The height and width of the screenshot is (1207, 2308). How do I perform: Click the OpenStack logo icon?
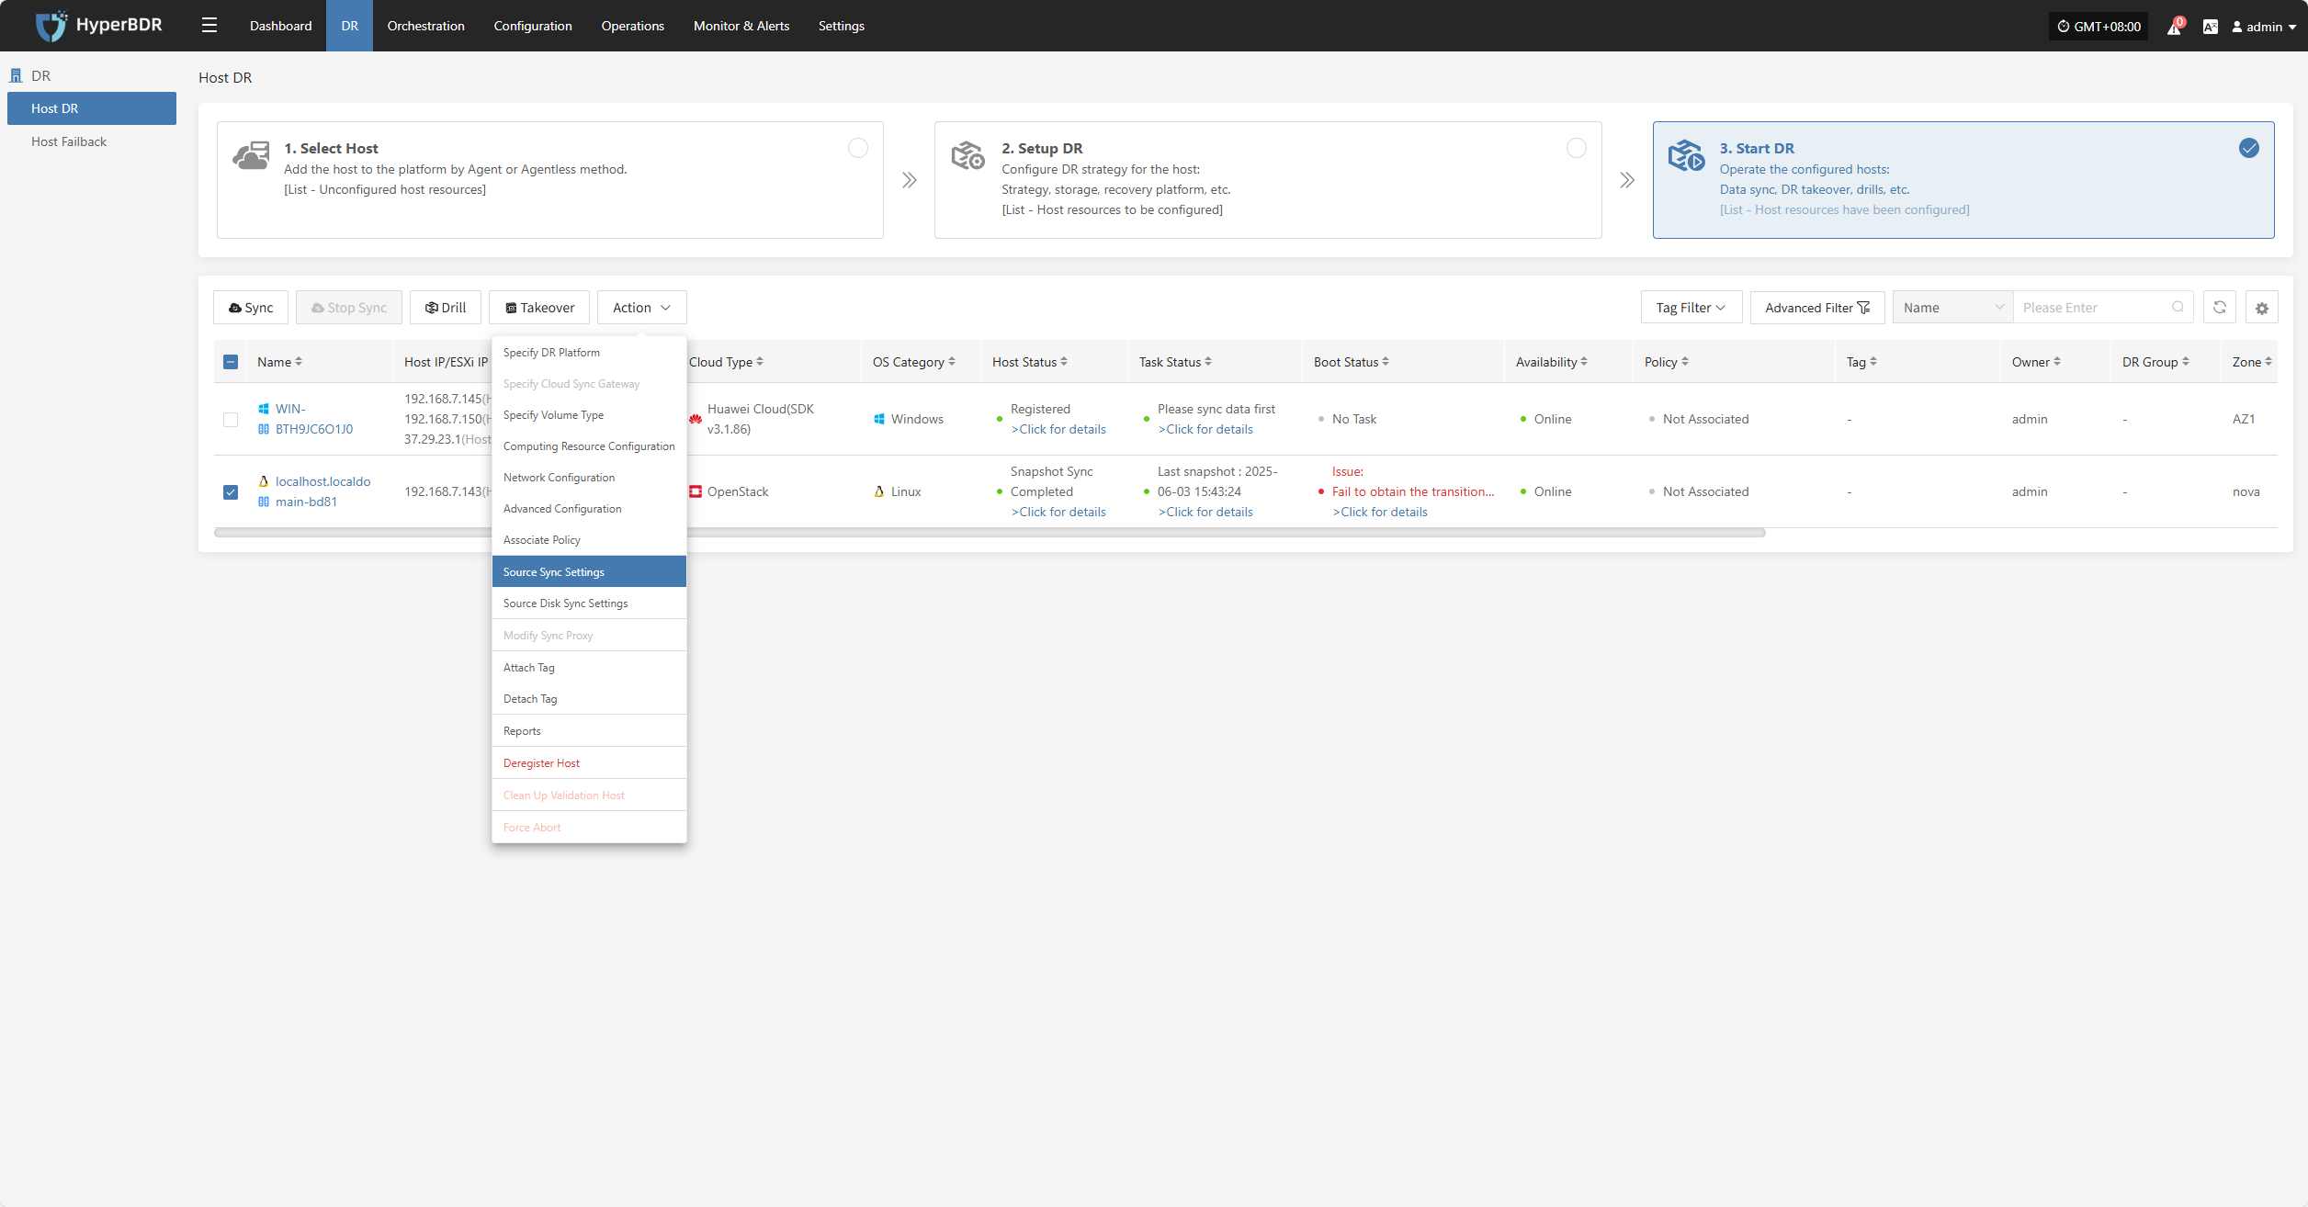696,491
